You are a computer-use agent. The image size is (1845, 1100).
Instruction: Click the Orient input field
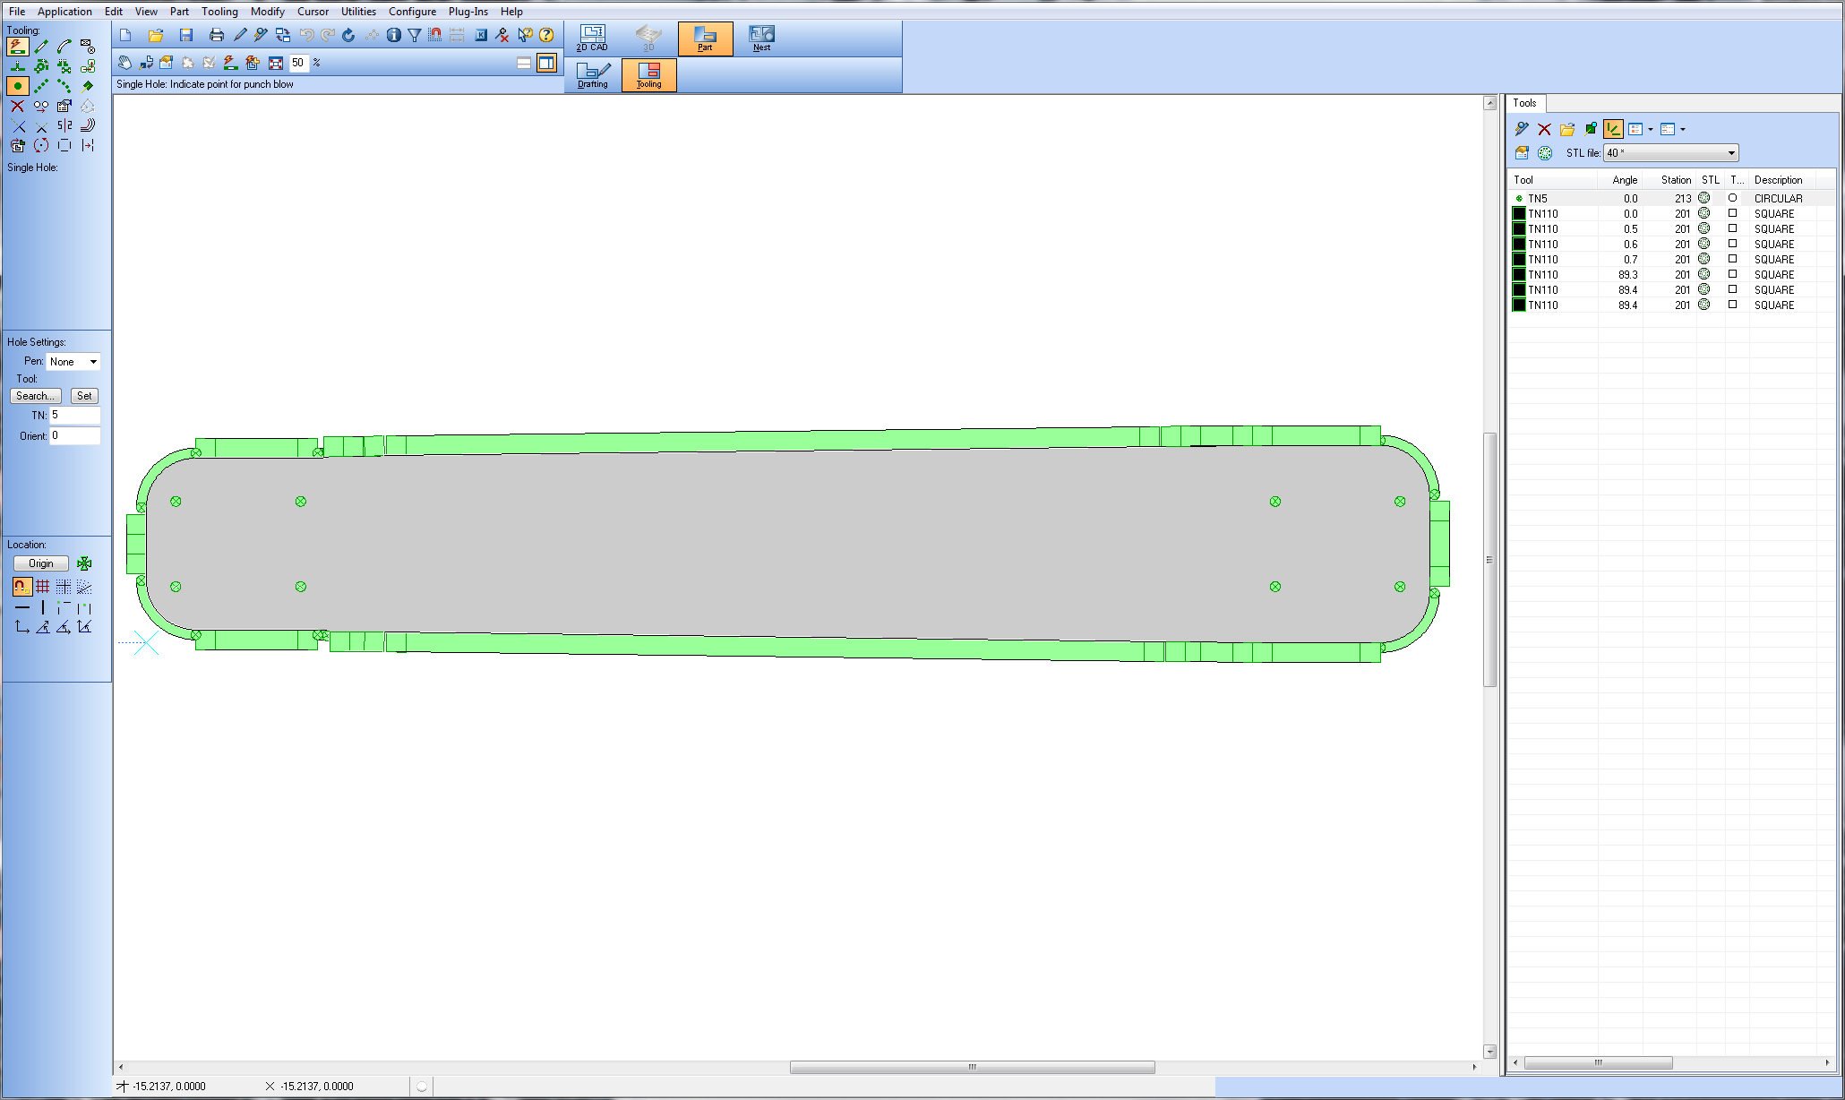point(75,436)
